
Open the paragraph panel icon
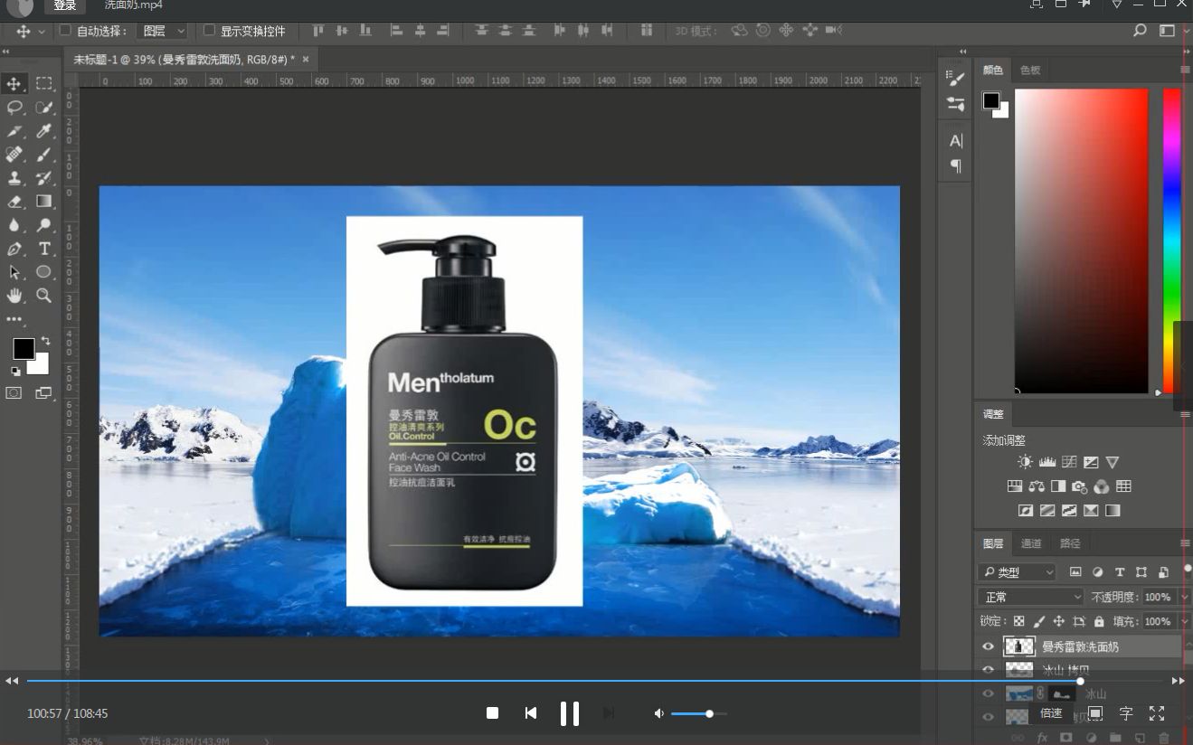click(956, 166)
